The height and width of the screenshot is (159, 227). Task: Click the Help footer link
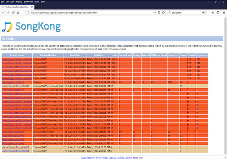pos(135,158)
